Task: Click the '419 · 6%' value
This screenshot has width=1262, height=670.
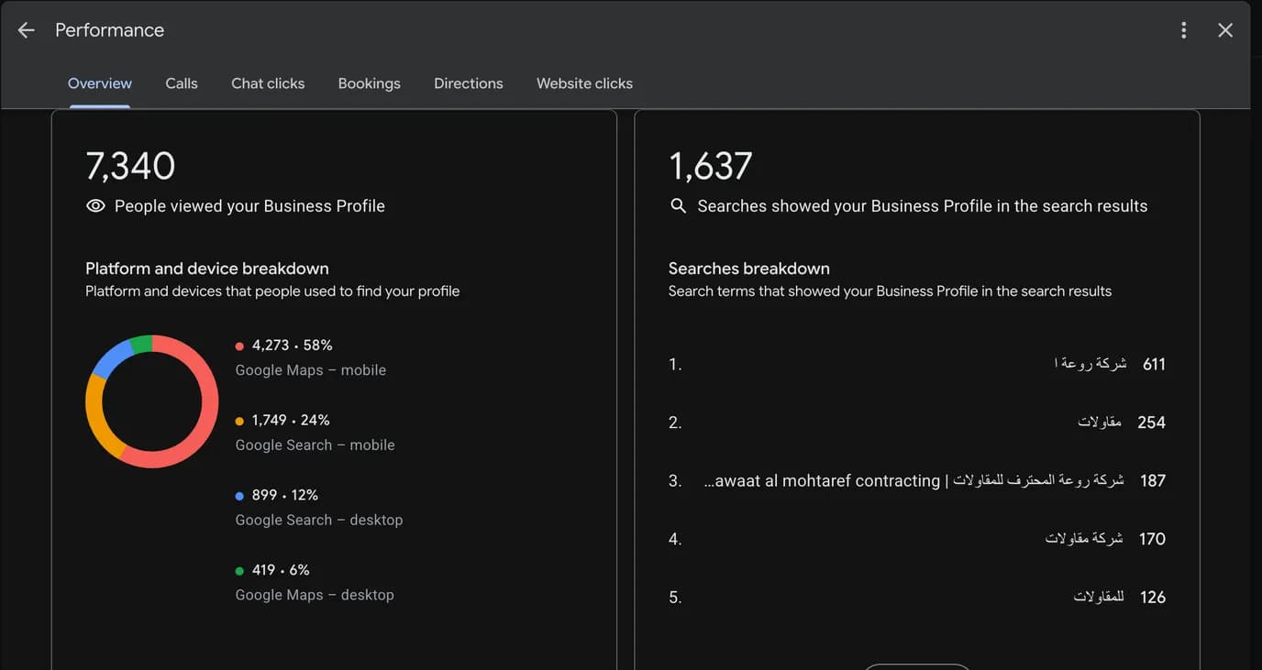Action: [282, 570]
